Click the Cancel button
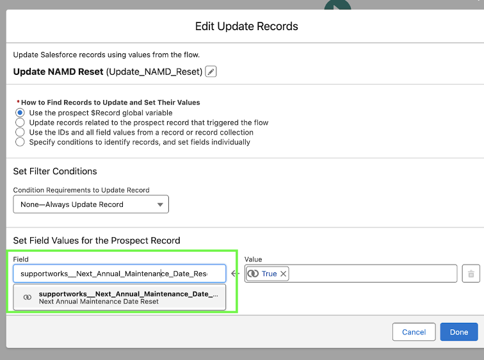 pyautogui.click(x=414, y=332)
